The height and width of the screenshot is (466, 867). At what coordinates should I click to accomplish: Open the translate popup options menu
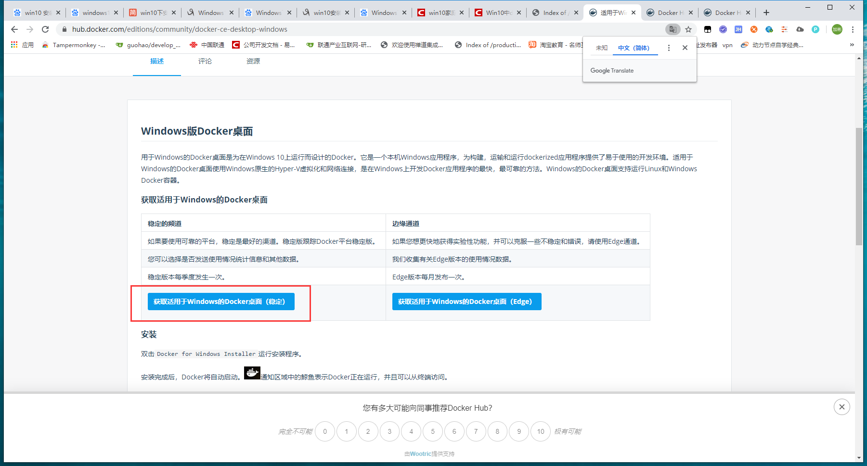click(669, 48)
